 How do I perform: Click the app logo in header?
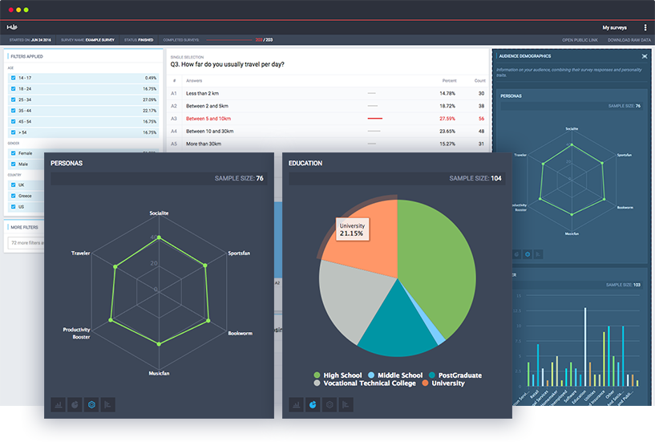[x=12, y=27]
